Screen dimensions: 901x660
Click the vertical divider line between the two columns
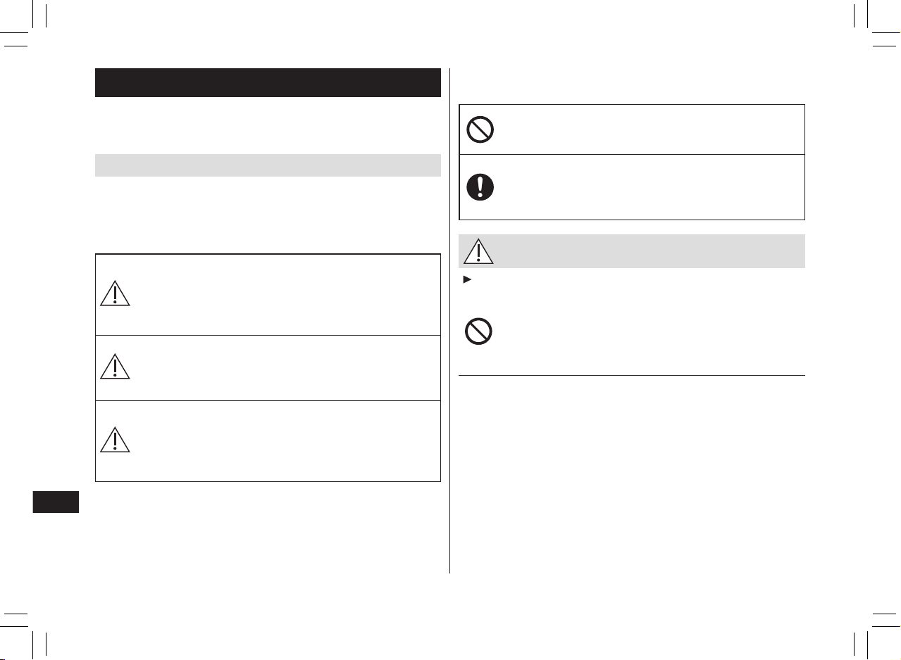pyautogui.click(x=449, y=321)
